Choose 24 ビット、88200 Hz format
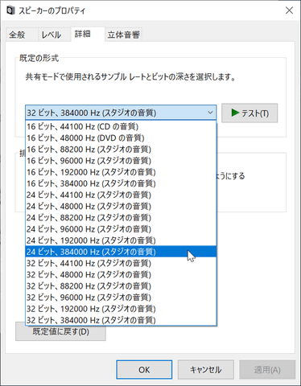301x386 pixels. coord(121,218)
